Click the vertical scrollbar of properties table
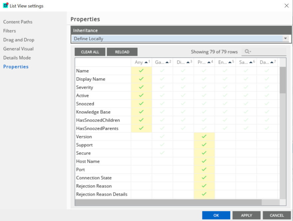293x221 pixels. tap(283, 133)
